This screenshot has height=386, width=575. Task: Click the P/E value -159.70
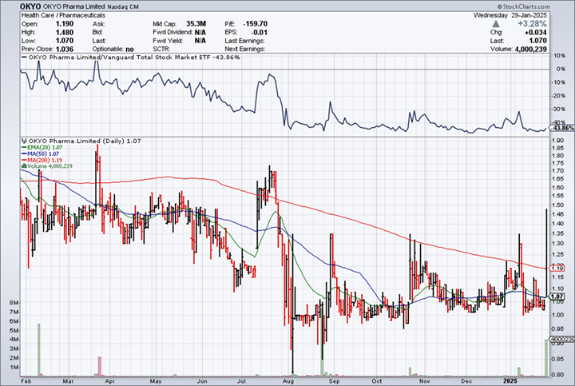(x=255, y=24)
